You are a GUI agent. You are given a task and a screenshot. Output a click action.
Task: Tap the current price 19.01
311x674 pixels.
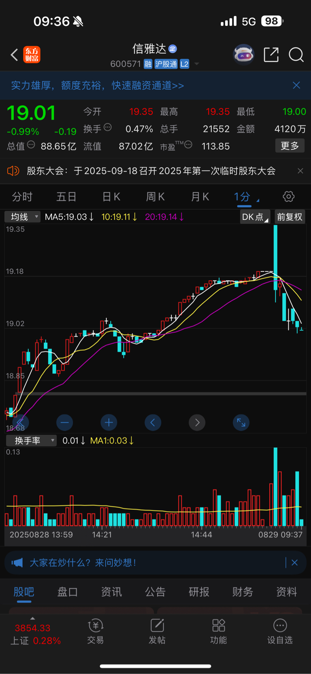coord(31,113)
